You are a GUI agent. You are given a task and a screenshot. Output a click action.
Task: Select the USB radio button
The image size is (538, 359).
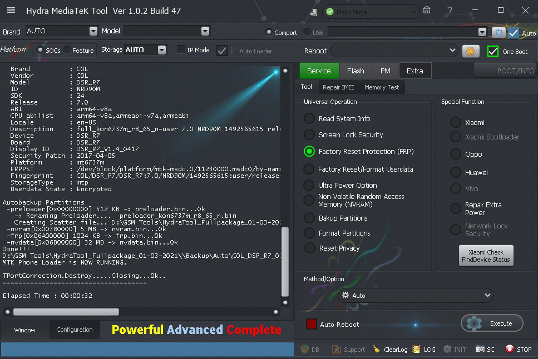tap(307, 32)
